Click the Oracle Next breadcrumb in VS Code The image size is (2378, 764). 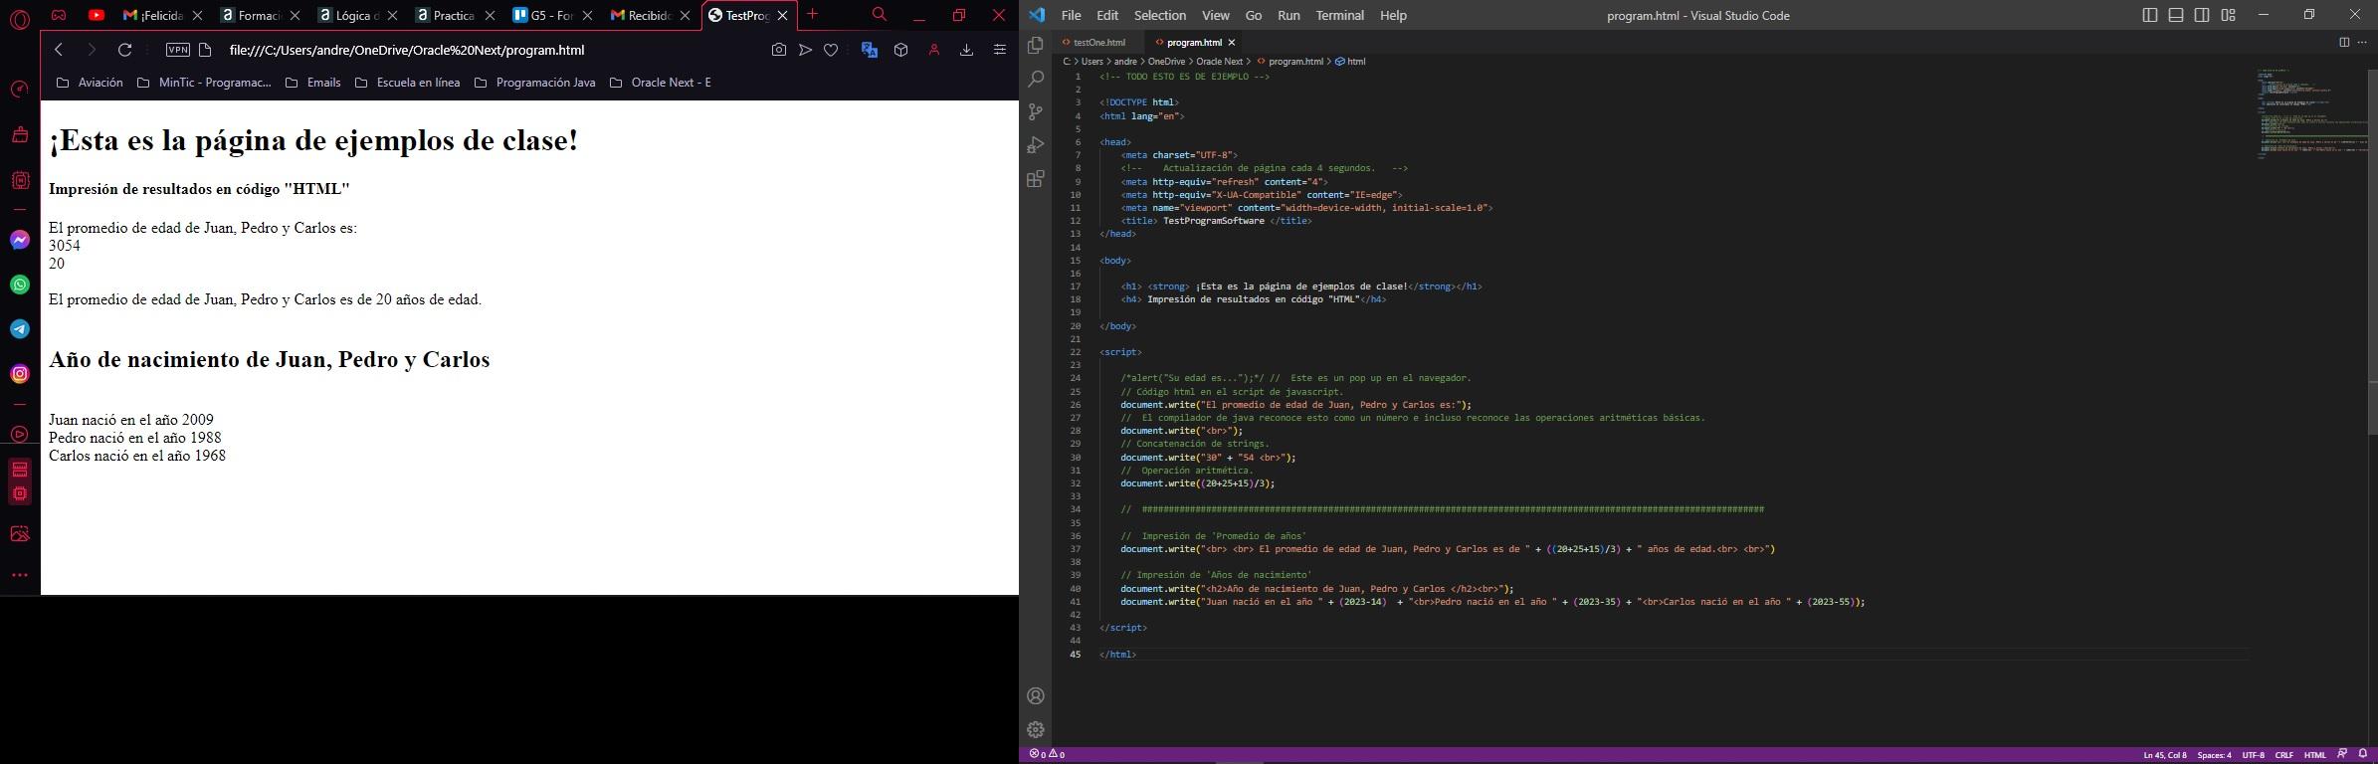pos(1219,62)
